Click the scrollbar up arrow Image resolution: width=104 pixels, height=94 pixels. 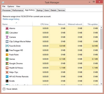pos(101,28)
